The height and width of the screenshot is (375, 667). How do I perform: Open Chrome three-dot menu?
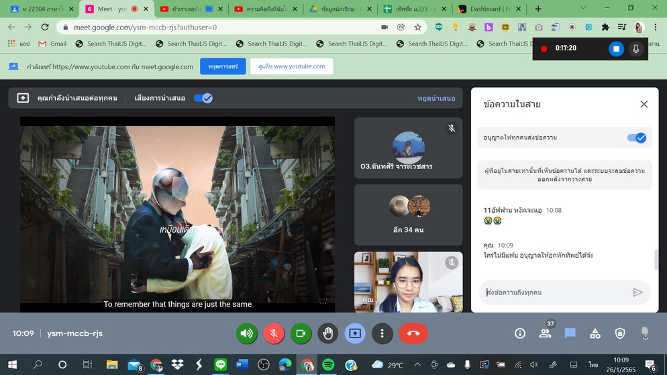(656, 28)
